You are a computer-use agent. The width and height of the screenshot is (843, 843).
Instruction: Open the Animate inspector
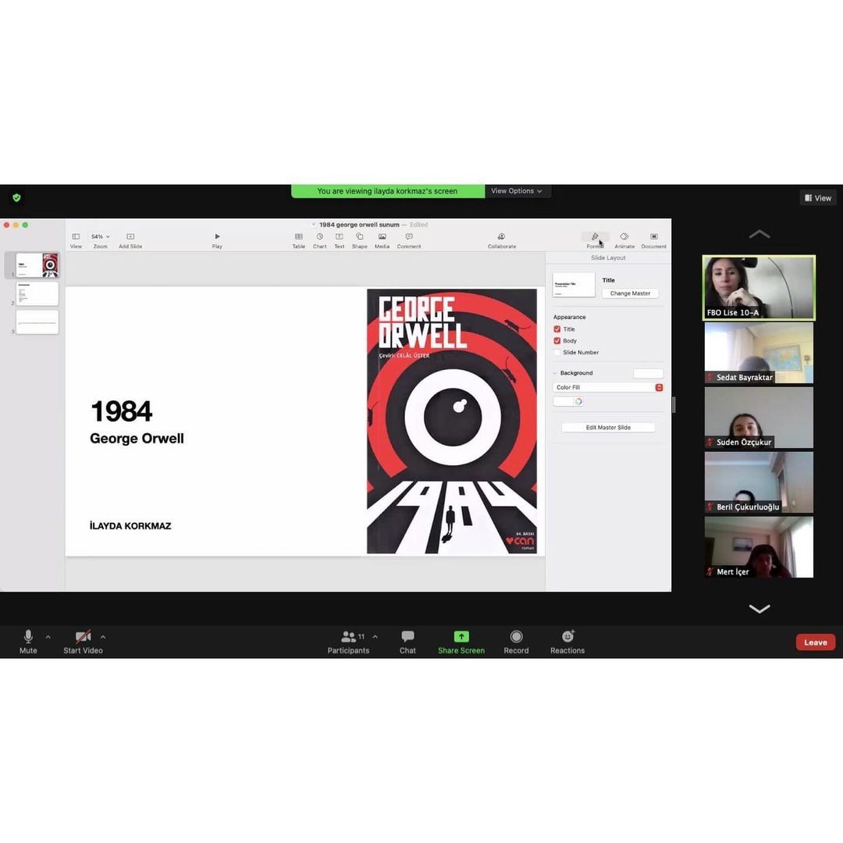[x=624, y=240]
